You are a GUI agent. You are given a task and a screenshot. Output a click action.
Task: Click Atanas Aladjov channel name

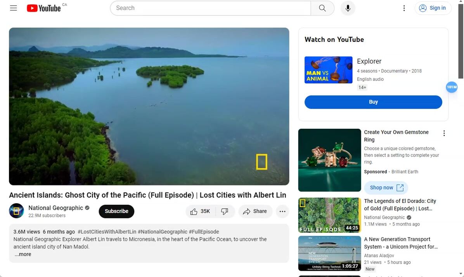[x=379, y=255]
